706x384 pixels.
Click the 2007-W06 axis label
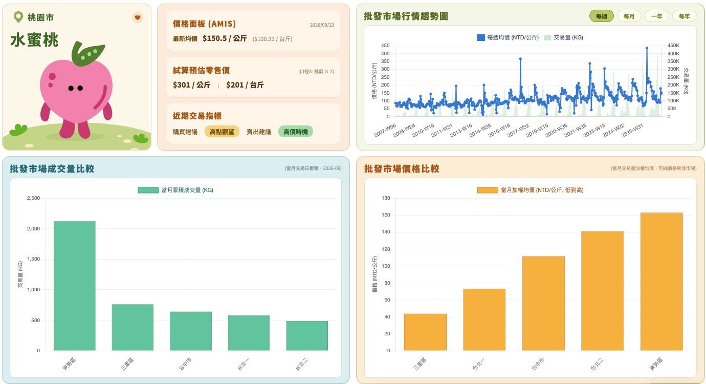point(385,130)
